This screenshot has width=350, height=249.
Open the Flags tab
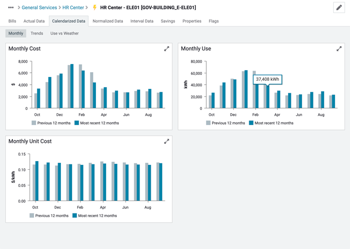pyautogui.click(x=213, y=21)
